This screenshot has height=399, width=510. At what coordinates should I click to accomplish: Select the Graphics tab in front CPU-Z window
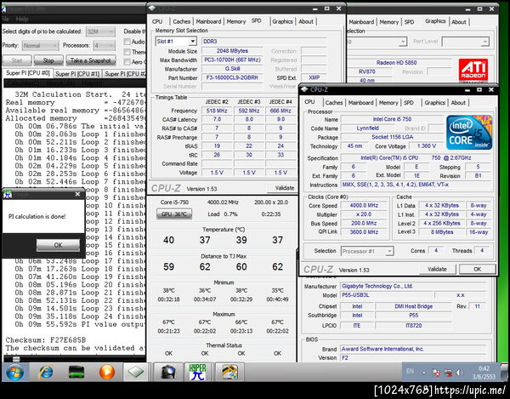pyautogui.click(x=434, y=103)
